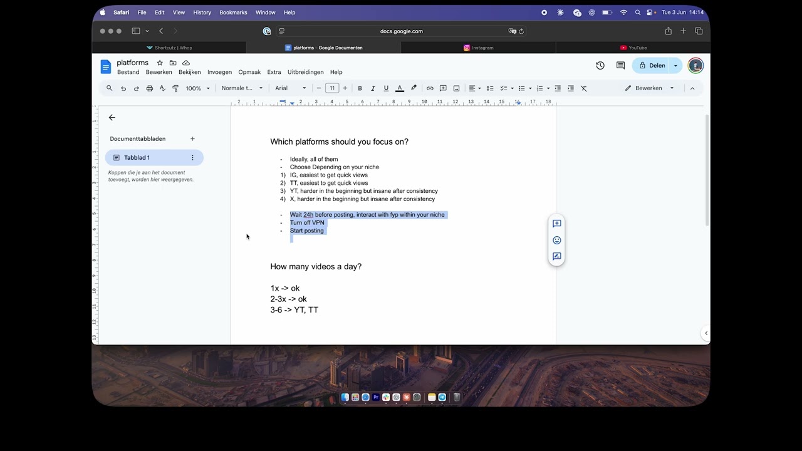Print the document
The width and height of the screenshot is (802, 451).
149,88
